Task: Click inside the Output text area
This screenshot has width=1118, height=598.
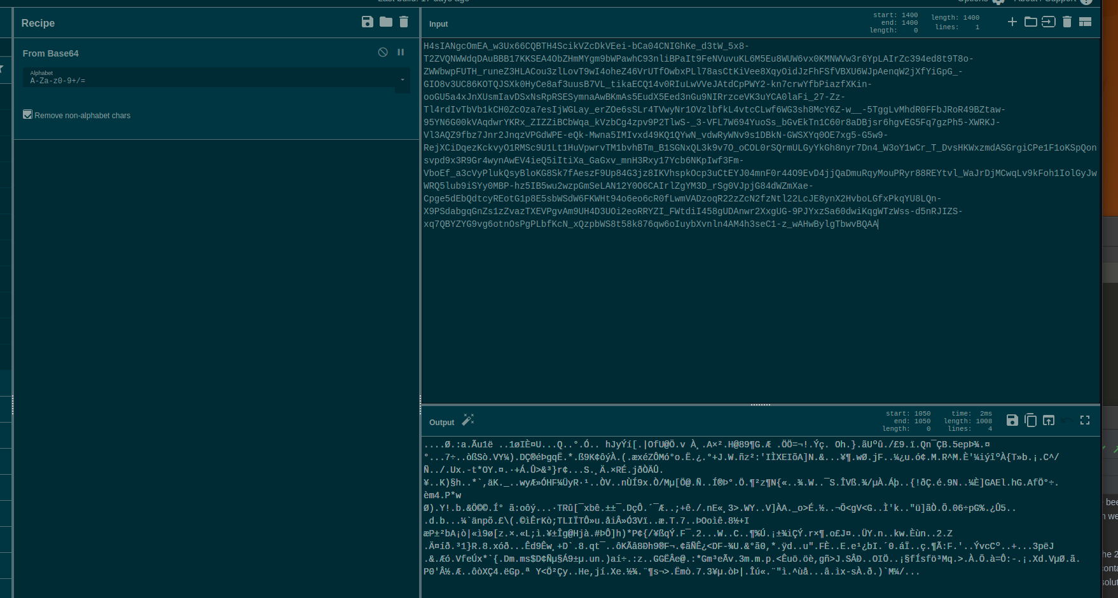Action: pos(760,516)
